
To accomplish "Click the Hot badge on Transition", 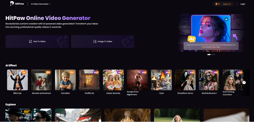I will [72, 72].
